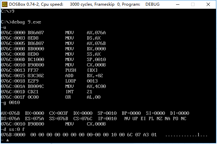Click the 'C:\>9' line at top

[8, 11]
